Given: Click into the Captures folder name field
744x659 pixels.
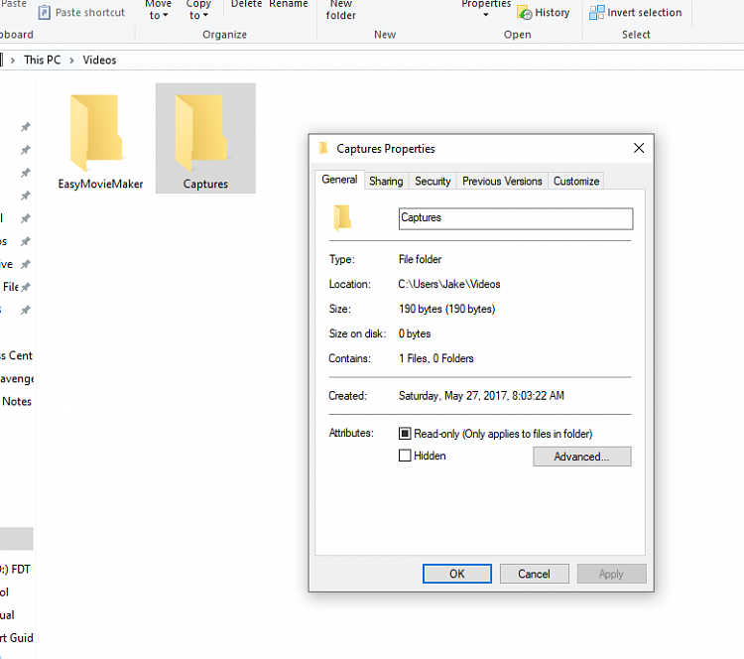Looking at the screenshot, I should [516, 219].
